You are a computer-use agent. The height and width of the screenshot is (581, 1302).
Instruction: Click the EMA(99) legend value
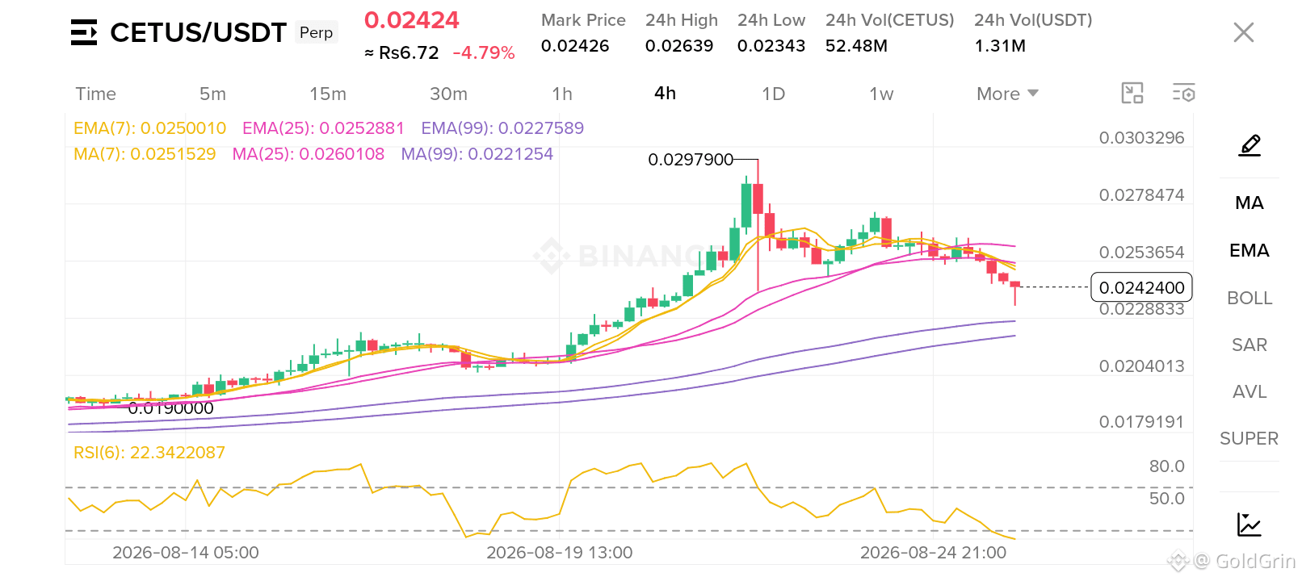pyautogui.click(x=502, y=127)
